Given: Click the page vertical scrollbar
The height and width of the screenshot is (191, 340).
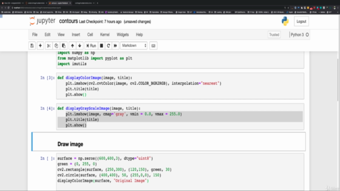Looking at the screenshot, I should [338, 80].
